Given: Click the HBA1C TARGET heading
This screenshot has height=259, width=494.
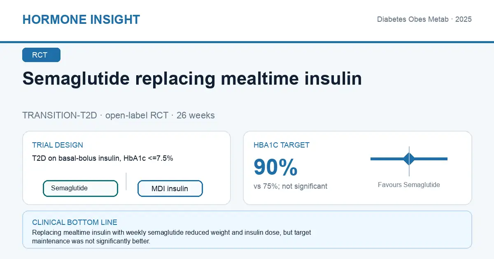Looking at the screenshot, I should 282,145.
